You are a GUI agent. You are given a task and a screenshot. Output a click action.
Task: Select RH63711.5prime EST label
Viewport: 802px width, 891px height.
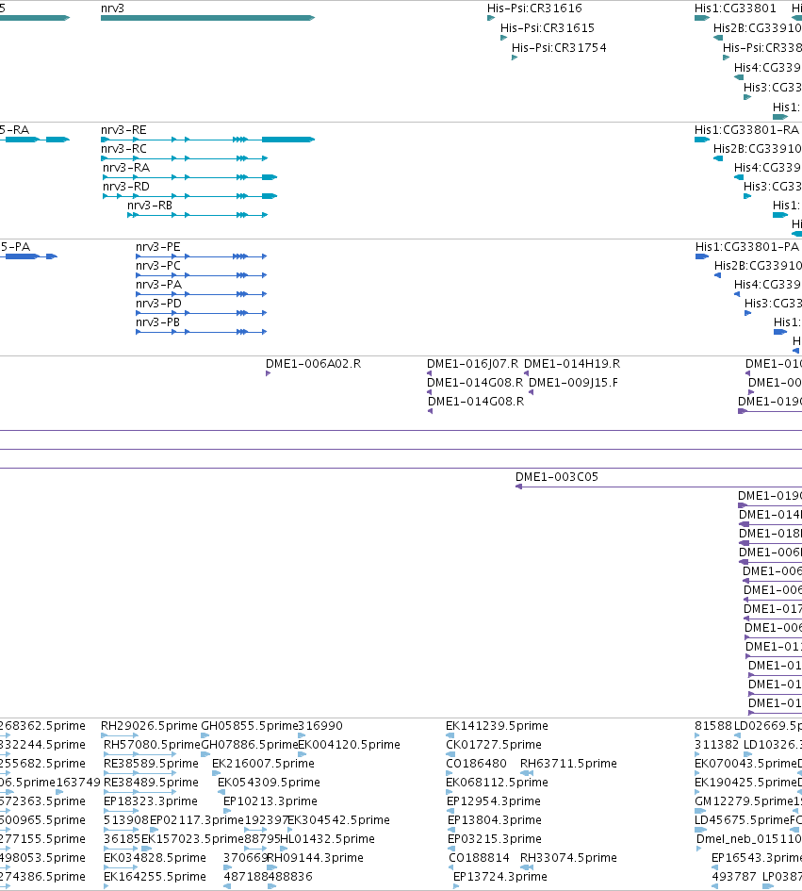[568, 763]
